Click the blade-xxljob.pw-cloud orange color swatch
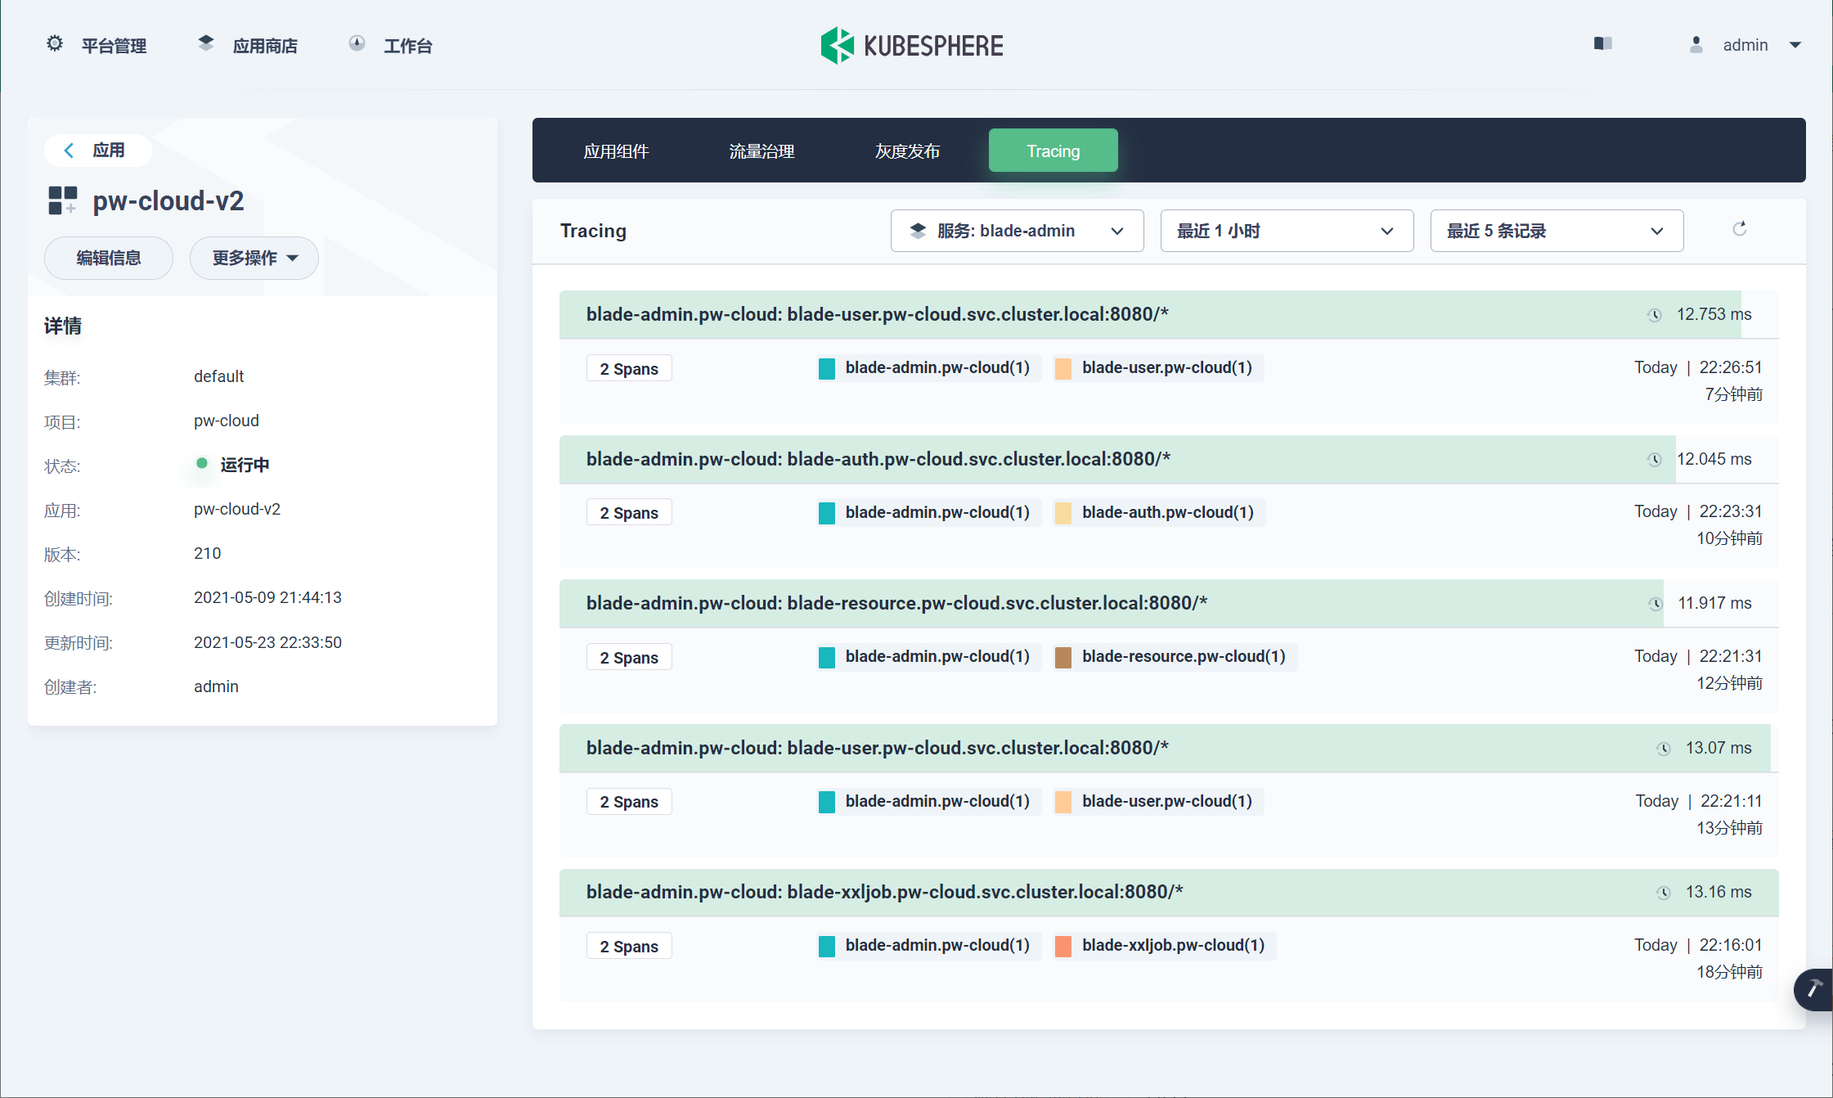 coord(1063,947)
